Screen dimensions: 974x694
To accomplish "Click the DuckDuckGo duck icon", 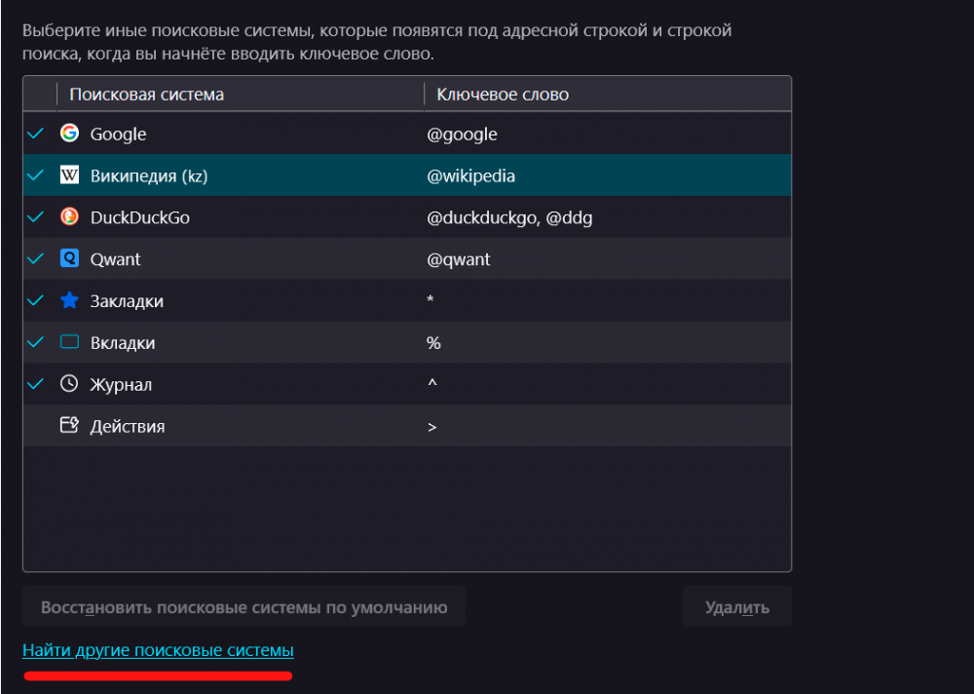I will point(69,217).
